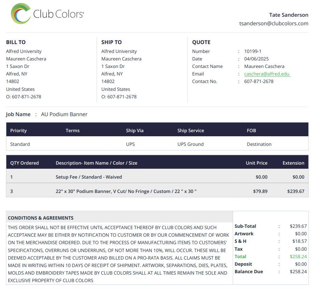The width and height of the screenshot is (314, 292).
Task: Click the Club Colors logo
Action: pyautogui.click(x=47, y=14)
